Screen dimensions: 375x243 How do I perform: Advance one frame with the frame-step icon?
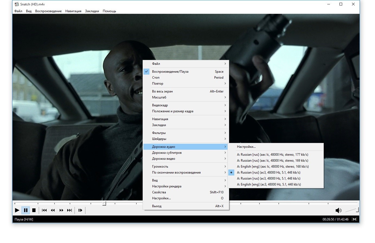[80, 210]
